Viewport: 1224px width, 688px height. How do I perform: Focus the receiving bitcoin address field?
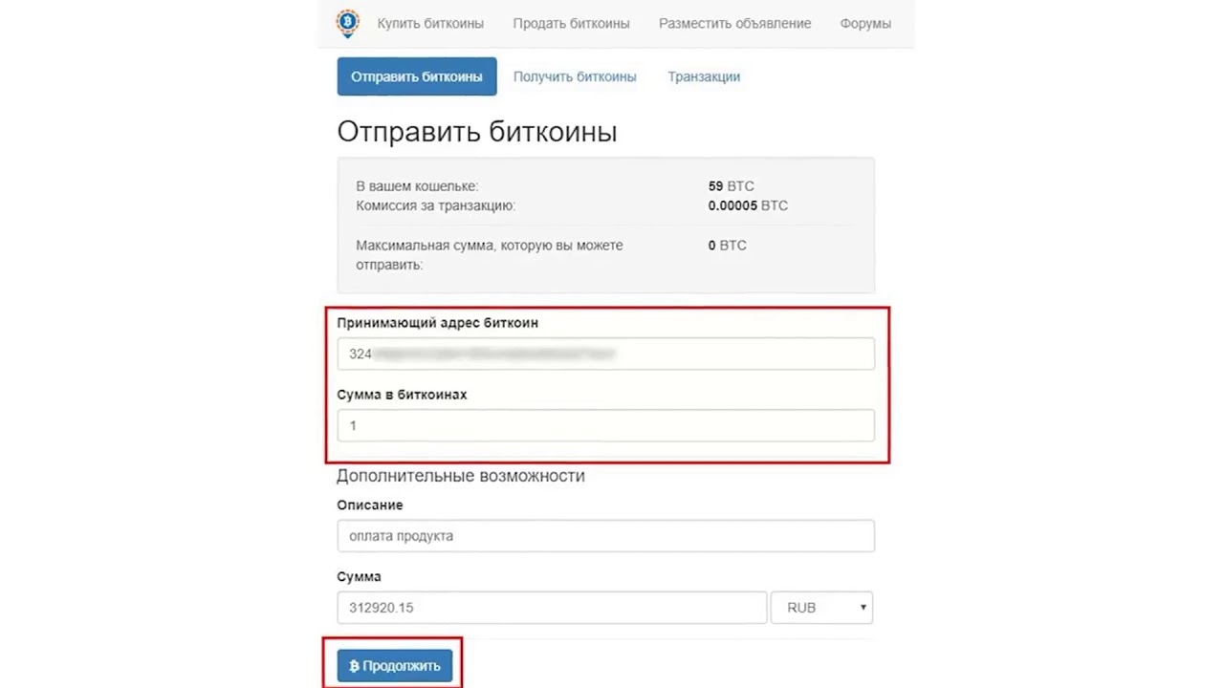[605, 354]
